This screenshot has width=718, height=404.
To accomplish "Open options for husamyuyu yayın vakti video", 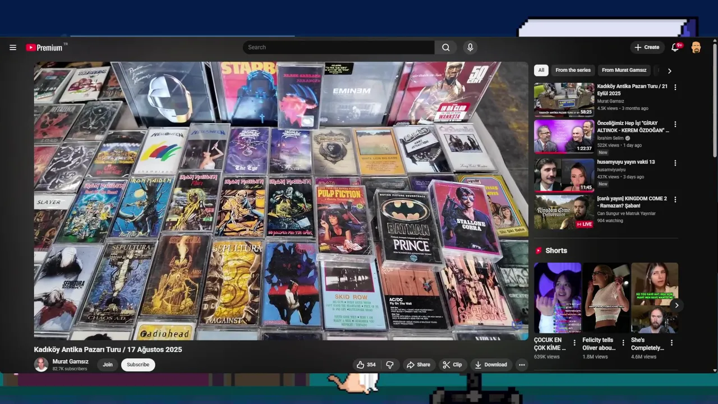I will [675, 163].
